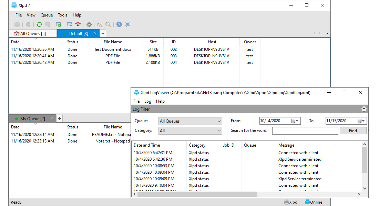Switch to the Default [3] tab
379x206 pixels.
coord(79,34)
